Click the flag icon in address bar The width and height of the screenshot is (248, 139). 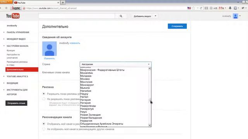[189, 8]
